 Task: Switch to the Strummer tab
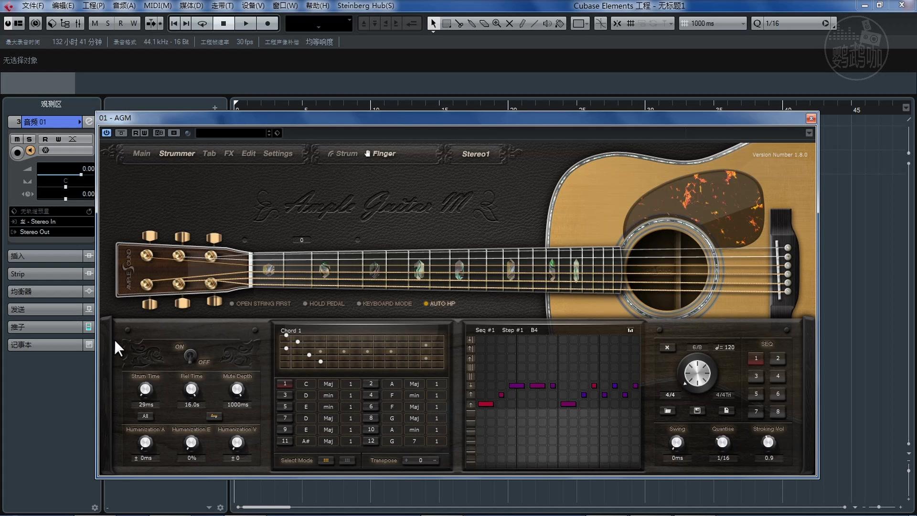177,153
